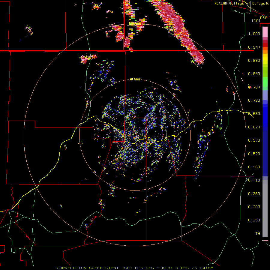
Task: Click the 0.680 scale label
Action: [254, 114]
